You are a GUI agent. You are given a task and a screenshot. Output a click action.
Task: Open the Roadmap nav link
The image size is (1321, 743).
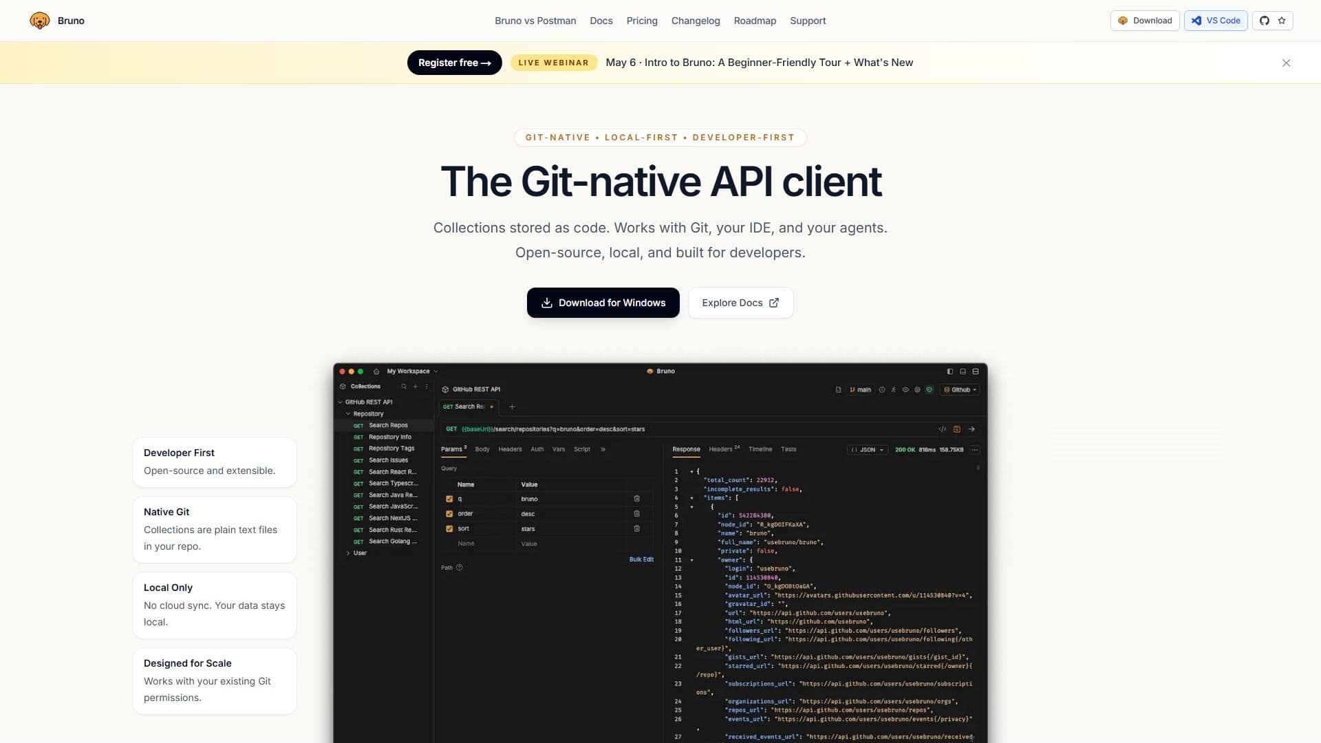(x=755, y=21)
